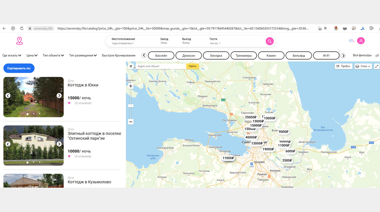Click the yellow Найти map search button
Screen dimensions: 380x212
tap(192, 66)
